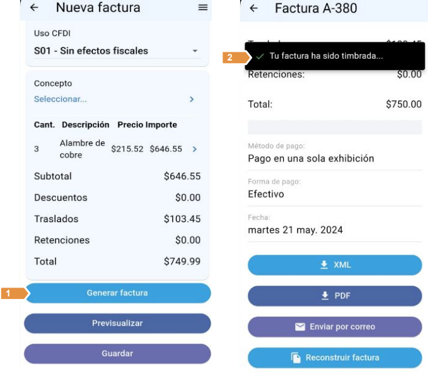Expand the Concepto Seleccionar chevron
Viewport: 428px width, 374px height.
click(192, 99)
